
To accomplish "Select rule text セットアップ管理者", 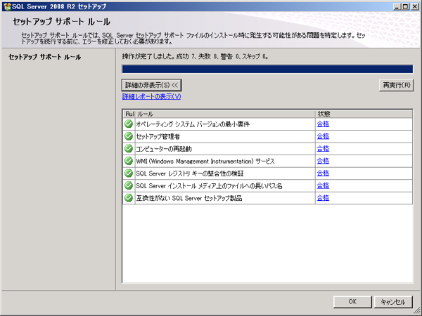I will [158, 136].
